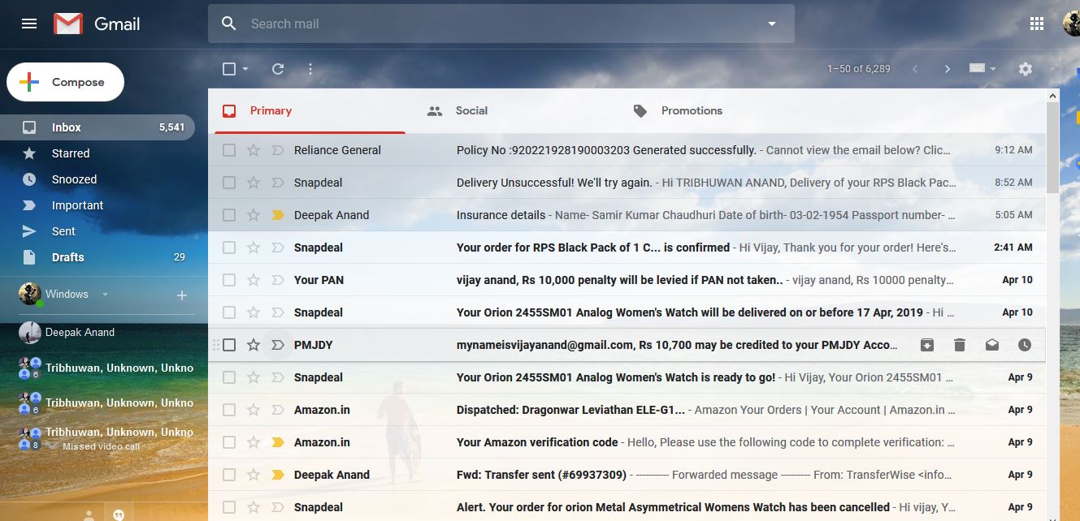Switch to the Social tab
The width and height of the screenshot is (1080, 521).
click(515, 110)
